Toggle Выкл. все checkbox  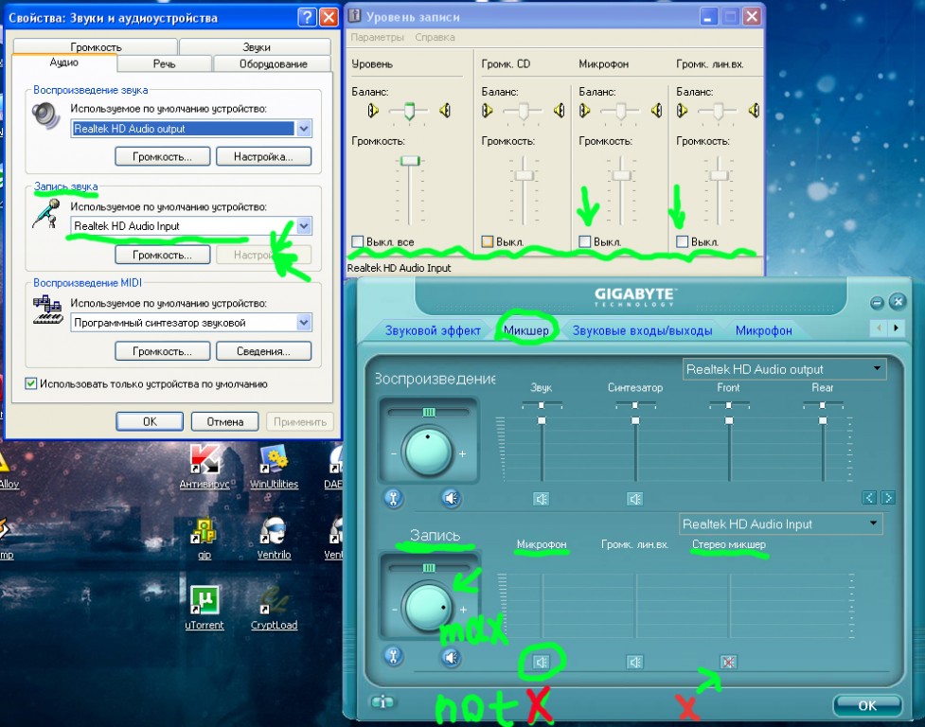[357, 241]
